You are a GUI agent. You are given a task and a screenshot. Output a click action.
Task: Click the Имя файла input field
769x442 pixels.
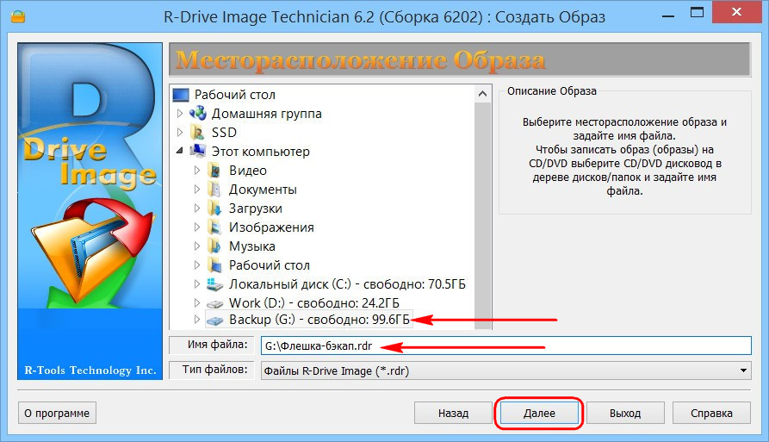[505, 346]
